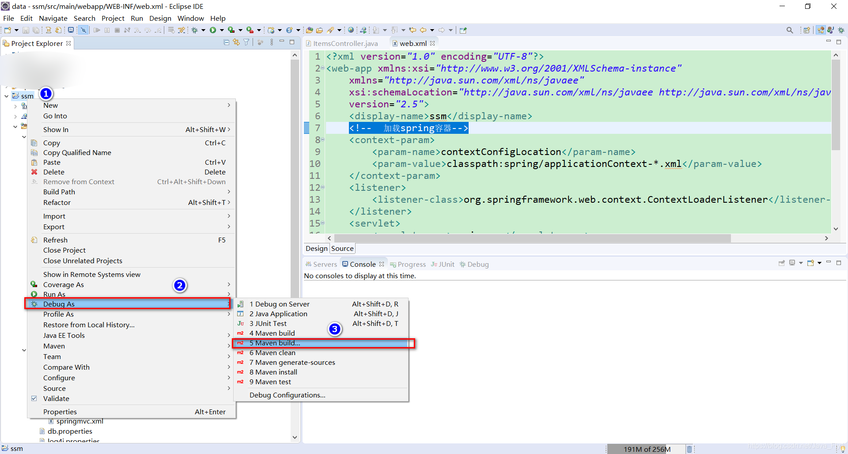Toggle folding at line 2 web-app
This screenshot has height=454, width=848.
pyautogui.click(x=322, y=68)
